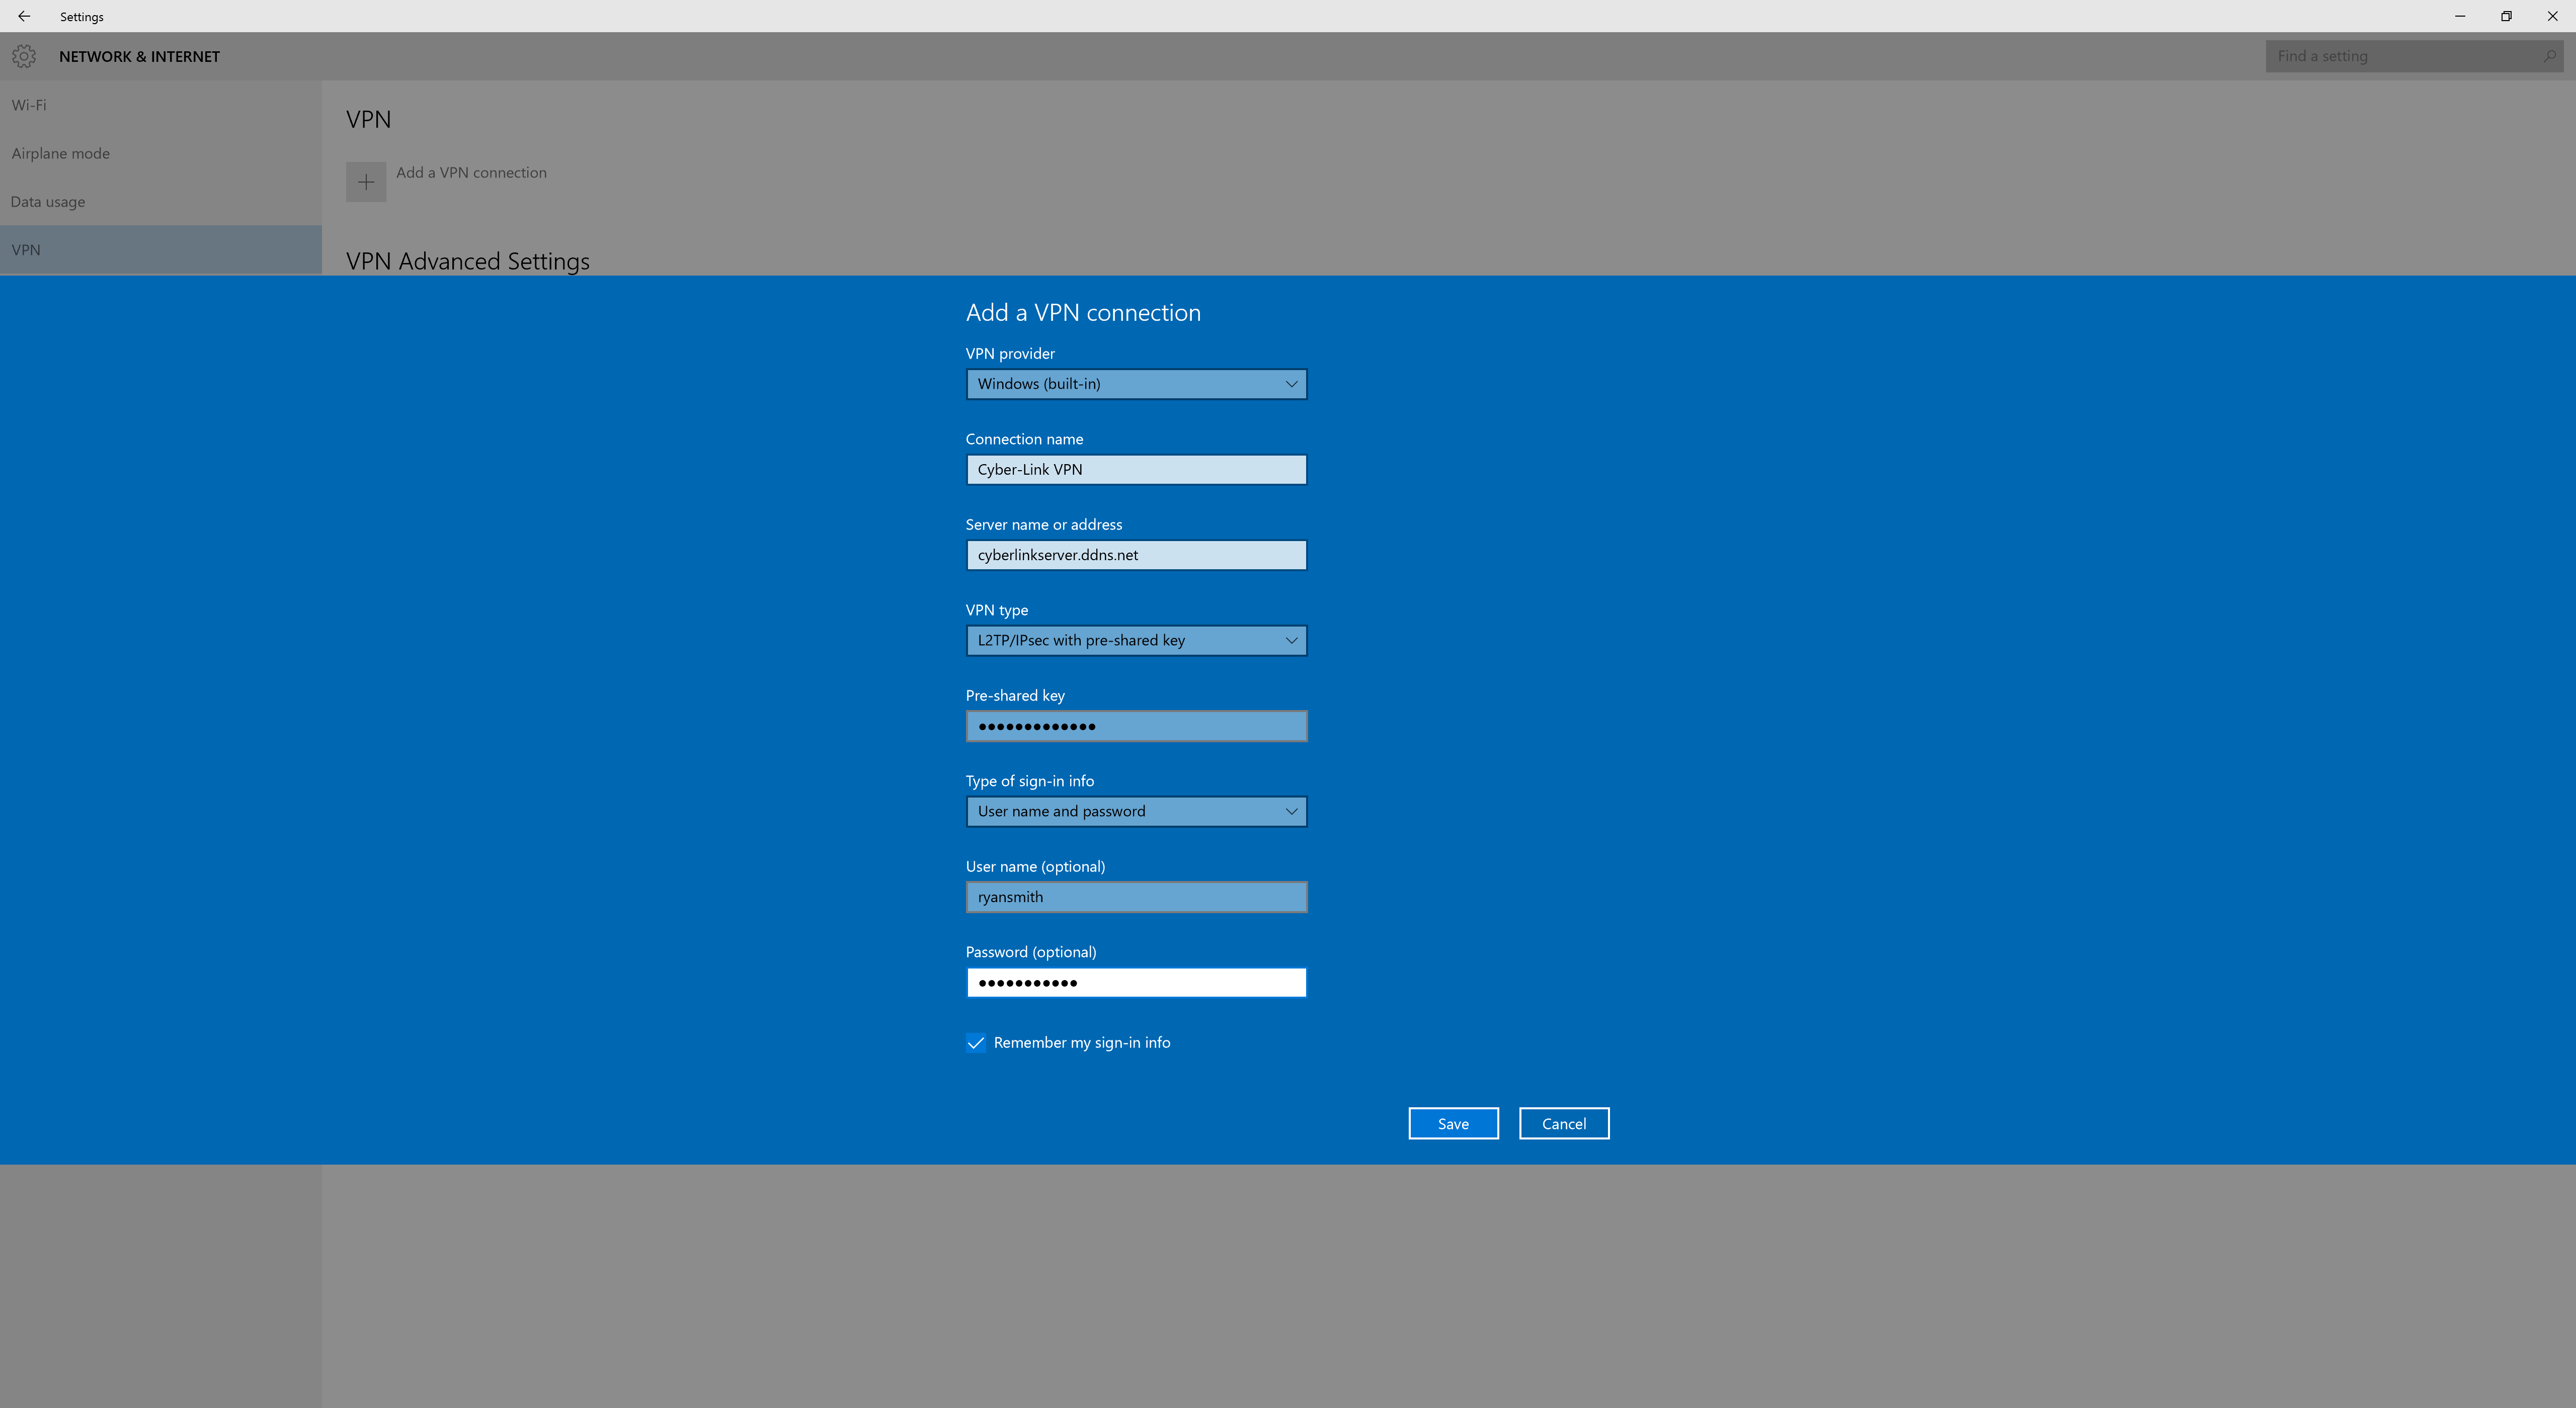Minimize the Settings window
Screen dimensions: 2576x1408
click(x=2460, y=16)
